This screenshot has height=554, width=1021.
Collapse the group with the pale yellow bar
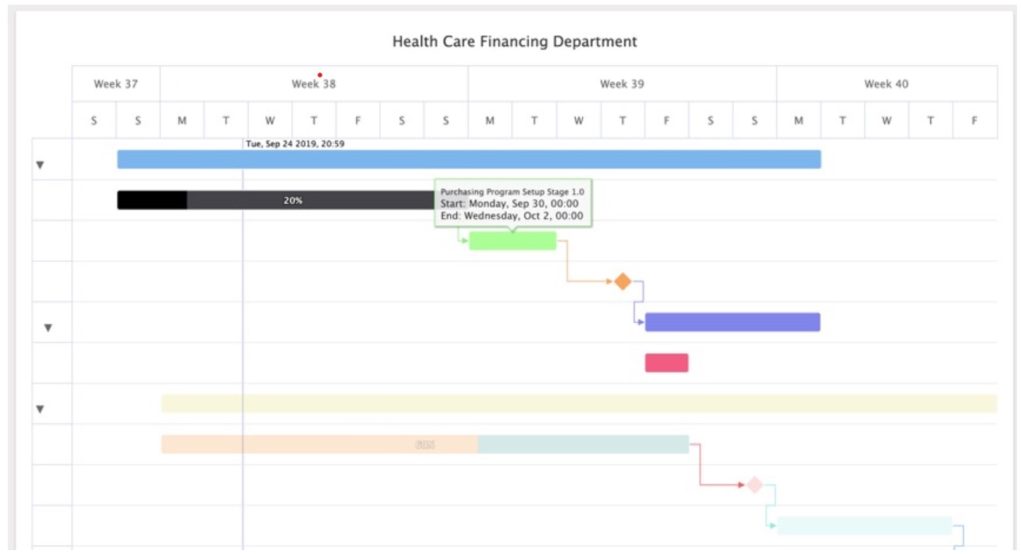click(40, 409)
